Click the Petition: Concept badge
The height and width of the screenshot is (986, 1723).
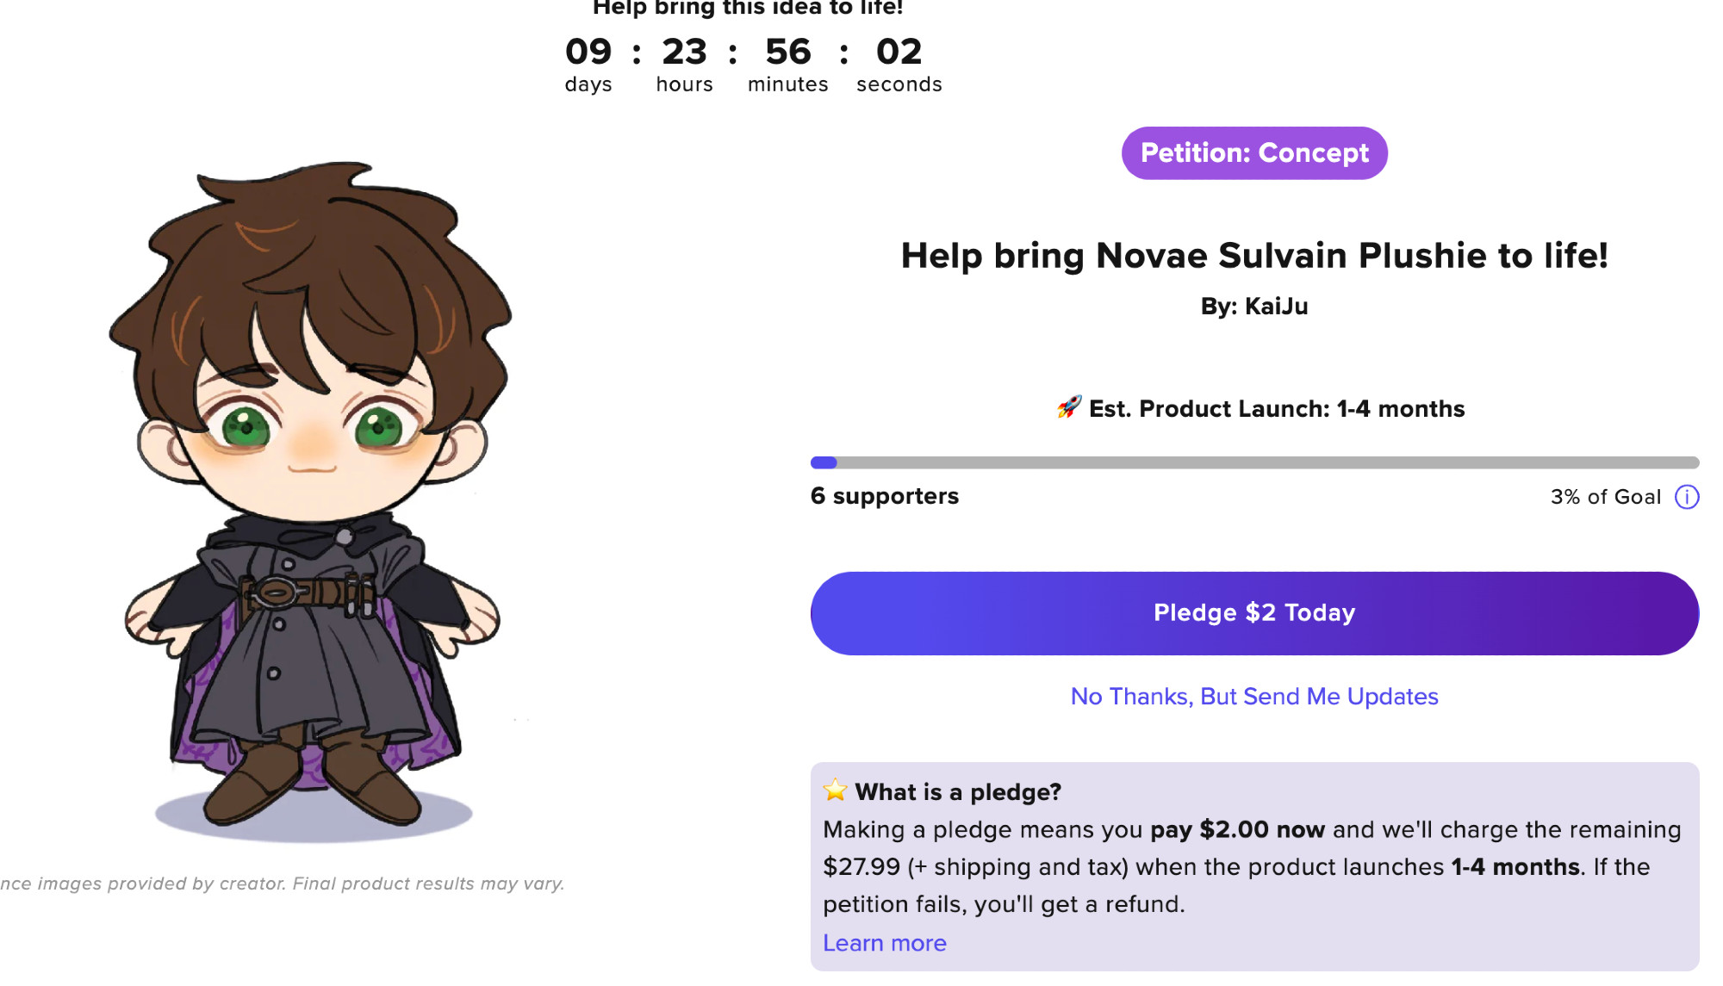coord(1254,153)
